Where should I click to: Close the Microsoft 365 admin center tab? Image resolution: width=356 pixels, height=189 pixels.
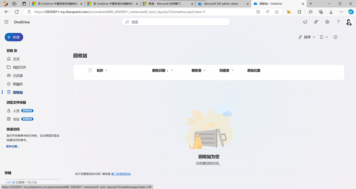[x=247, y=4]
